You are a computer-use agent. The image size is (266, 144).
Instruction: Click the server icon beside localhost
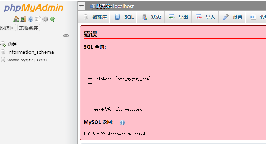[x=92, y=7]
